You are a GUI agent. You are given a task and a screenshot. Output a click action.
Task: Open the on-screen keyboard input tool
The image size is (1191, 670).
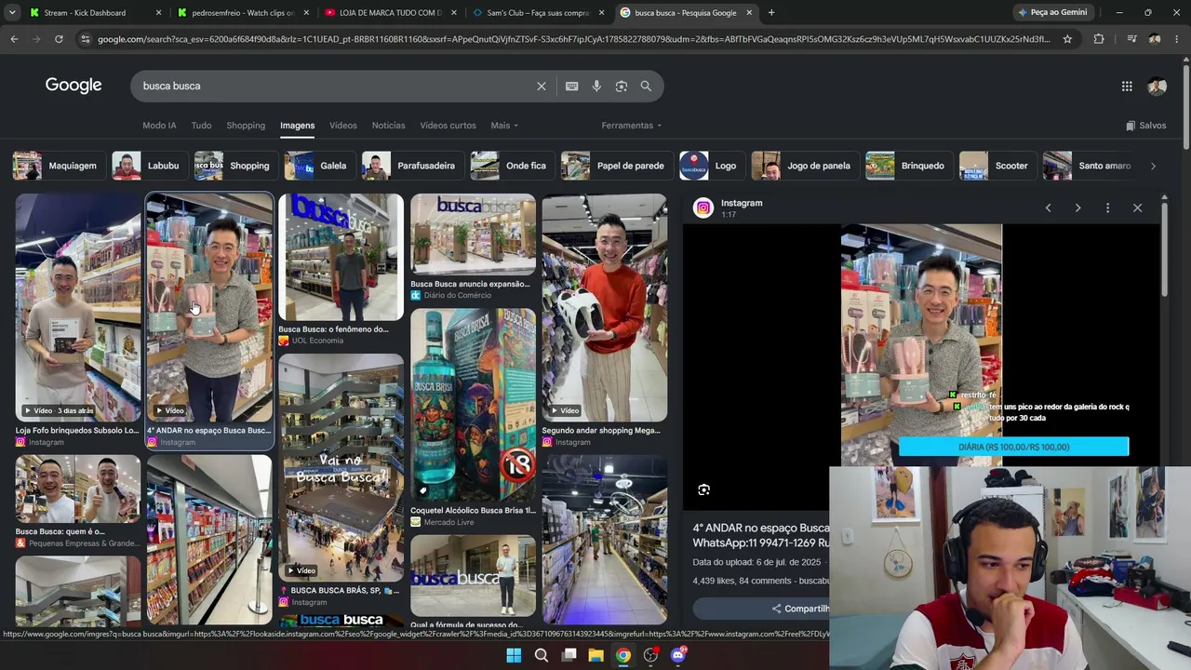(572, 86)
